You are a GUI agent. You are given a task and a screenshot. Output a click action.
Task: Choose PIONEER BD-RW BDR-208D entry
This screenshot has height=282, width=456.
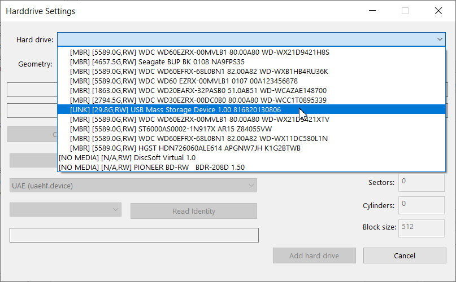click(x=251, y=168)
